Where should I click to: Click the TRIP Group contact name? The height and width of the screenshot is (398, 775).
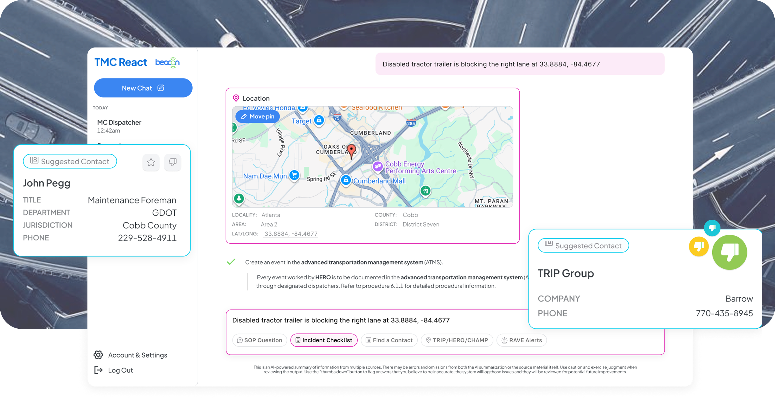coord(566,273)
